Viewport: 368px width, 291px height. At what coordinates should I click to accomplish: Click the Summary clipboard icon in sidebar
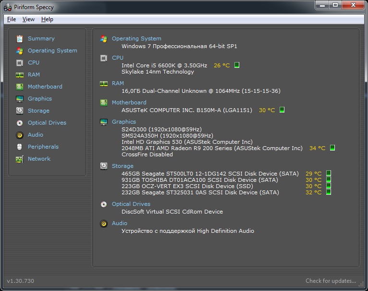[x=20, y=39]
